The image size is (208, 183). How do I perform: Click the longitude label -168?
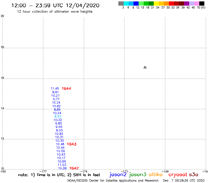tap(165, 171)
